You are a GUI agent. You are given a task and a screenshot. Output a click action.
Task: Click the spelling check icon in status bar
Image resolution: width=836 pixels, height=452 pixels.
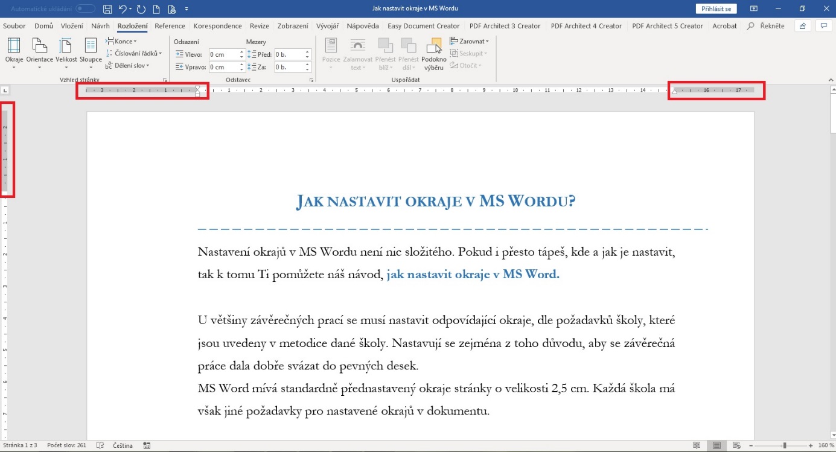[100, 445]
